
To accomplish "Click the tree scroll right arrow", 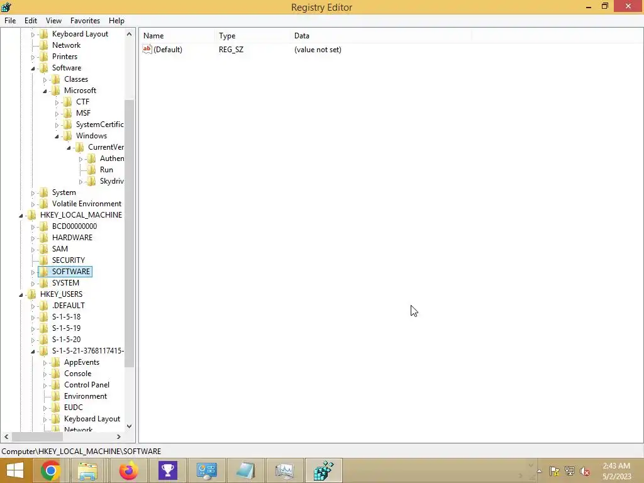I will pyautogui.click(x=119, y=436).
